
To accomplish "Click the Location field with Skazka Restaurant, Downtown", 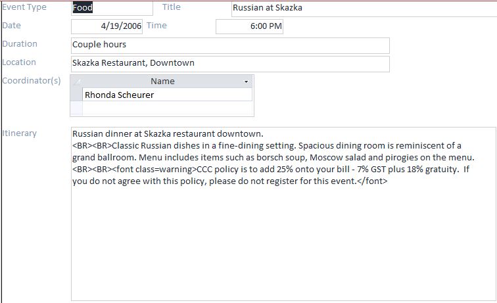I will [x=229, y=63].
